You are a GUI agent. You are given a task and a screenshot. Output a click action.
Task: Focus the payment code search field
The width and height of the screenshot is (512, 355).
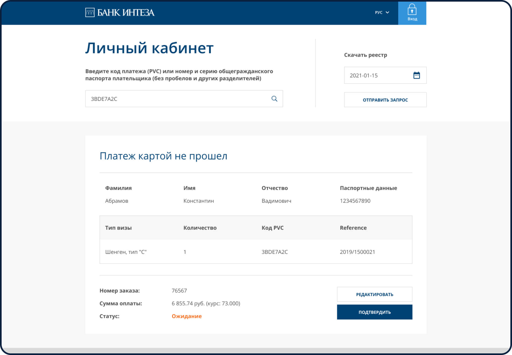[x=177, y=99]
